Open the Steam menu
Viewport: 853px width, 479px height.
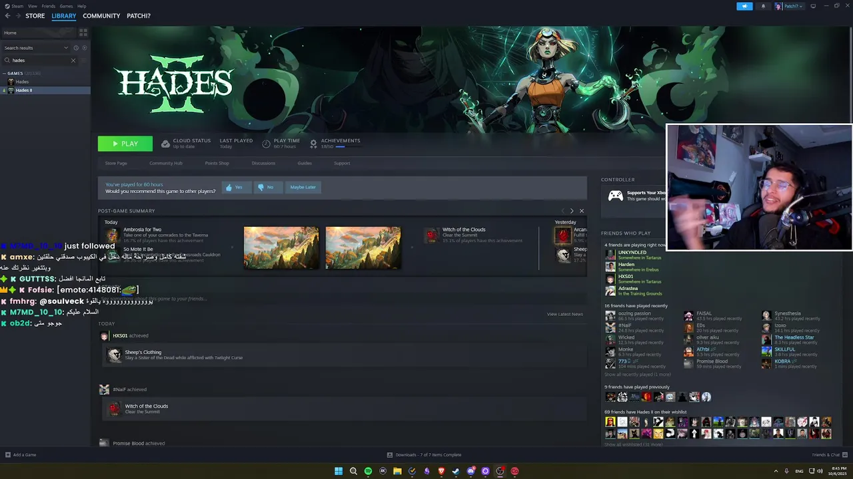pyautogui.click(x=16, y=6)
